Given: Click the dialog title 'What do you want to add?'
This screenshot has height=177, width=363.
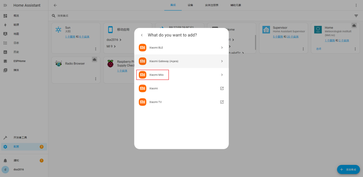Looking at the screenshot, I should (x=172, y=35).
